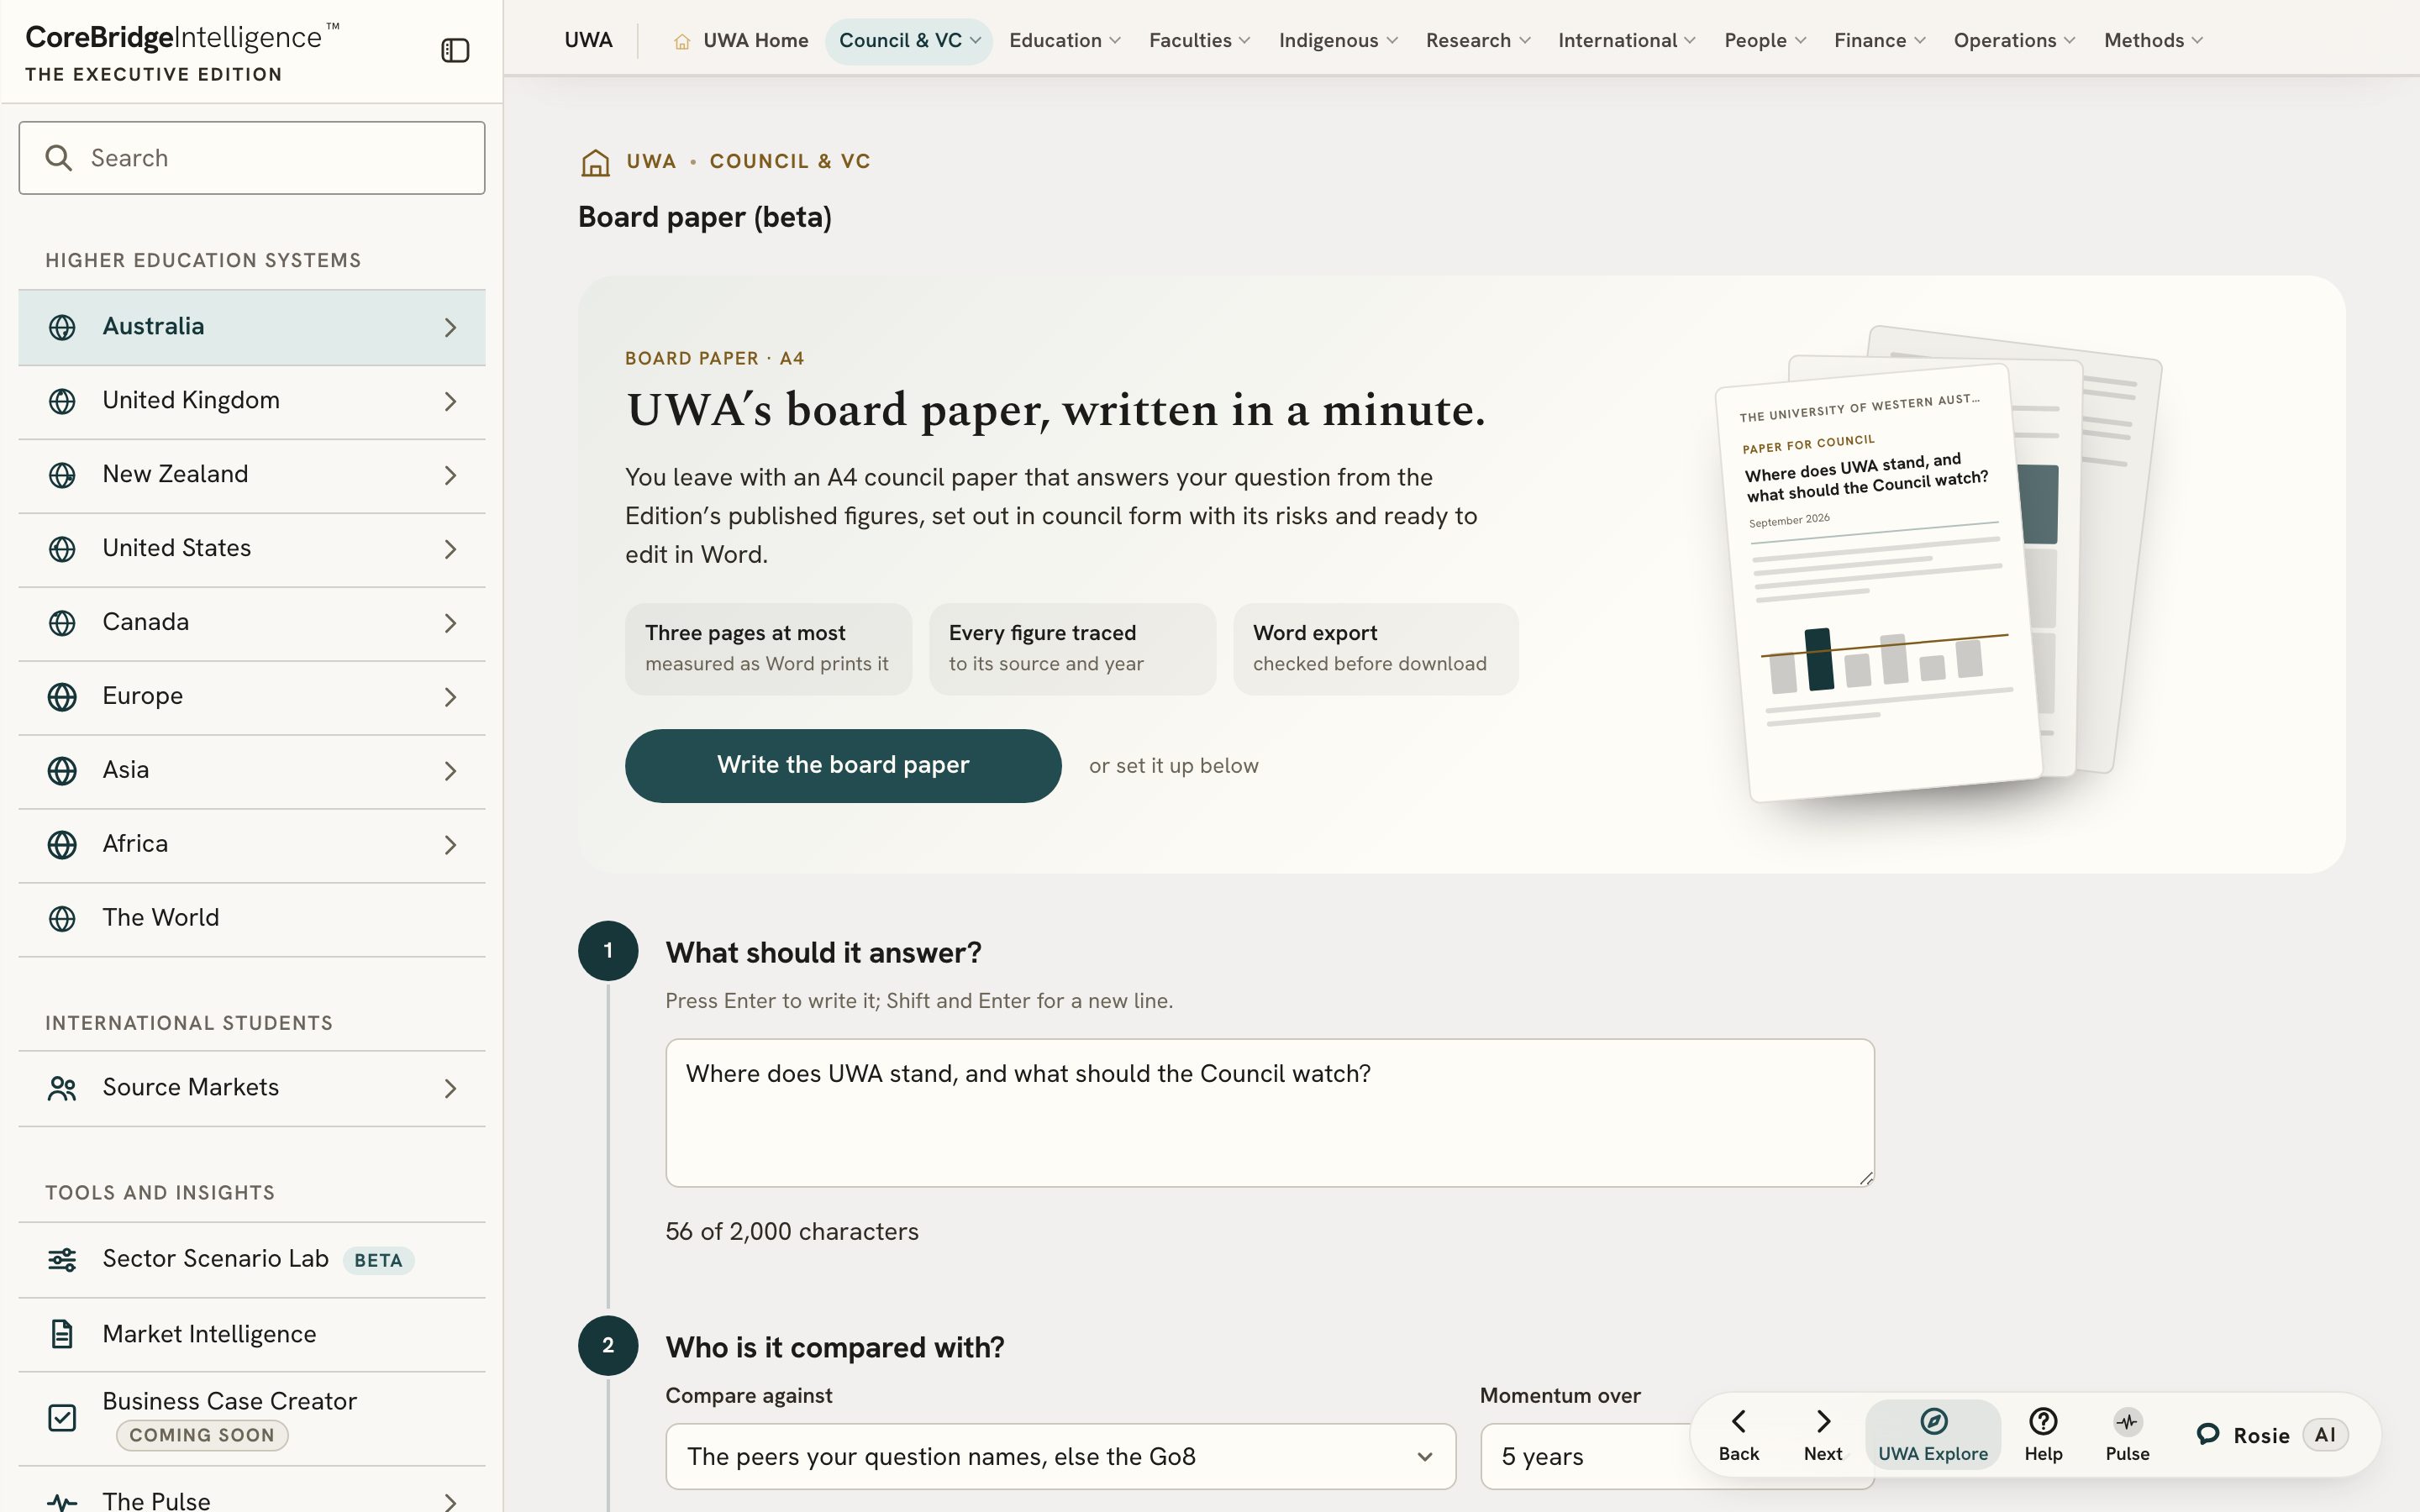Click the home icon in the breadcrumb

pyautogui.click(x=596, y=162)
